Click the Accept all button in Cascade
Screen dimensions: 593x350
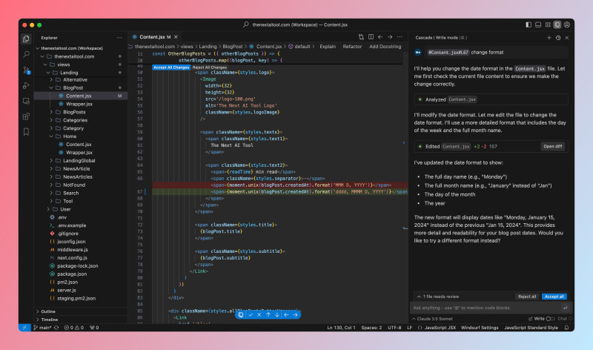coord(554,296)
